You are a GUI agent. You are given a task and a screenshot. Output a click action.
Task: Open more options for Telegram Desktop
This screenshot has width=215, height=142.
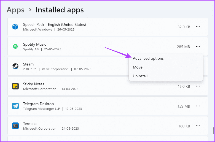(198, 106)
